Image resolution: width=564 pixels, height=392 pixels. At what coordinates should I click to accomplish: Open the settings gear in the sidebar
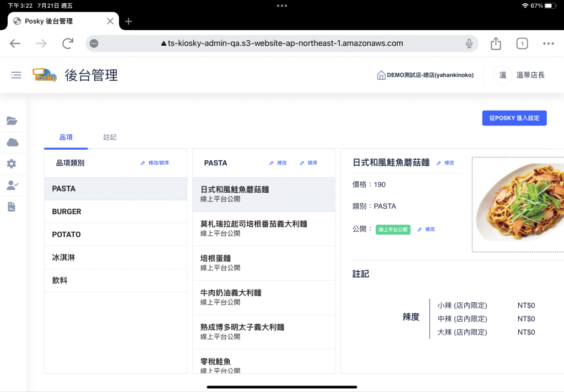(x=12, y=164)
